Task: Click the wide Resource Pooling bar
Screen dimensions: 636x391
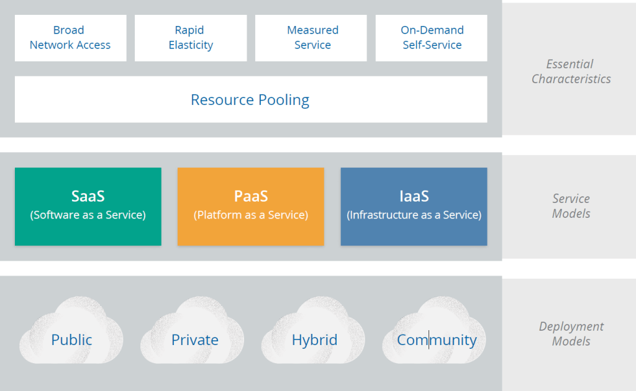Action: [250, 100]
